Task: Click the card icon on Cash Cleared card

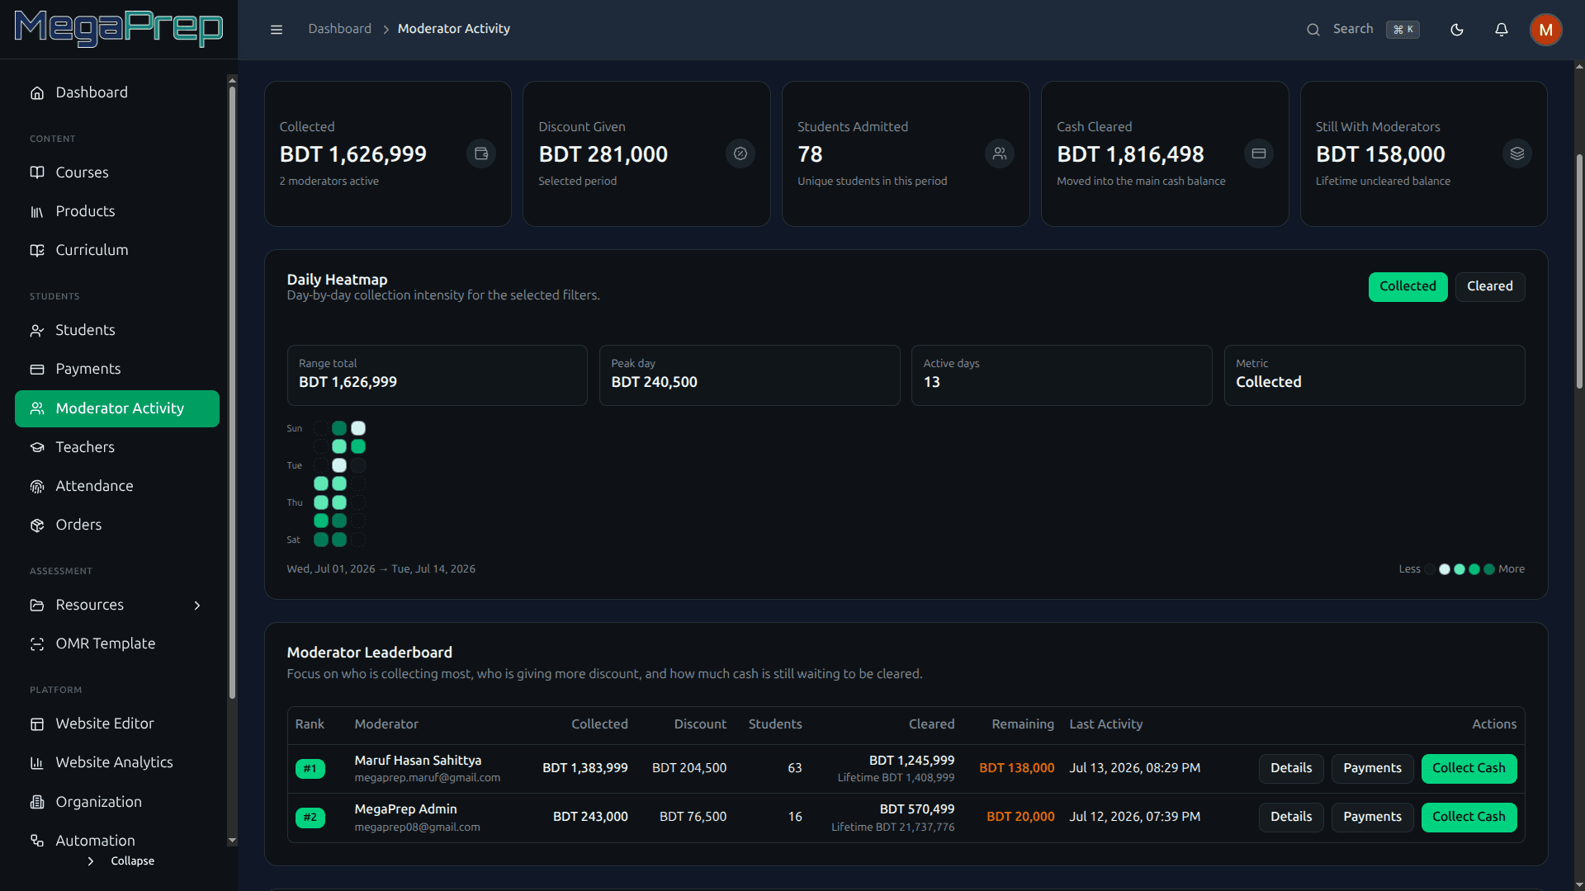Action: point(1259,153)
